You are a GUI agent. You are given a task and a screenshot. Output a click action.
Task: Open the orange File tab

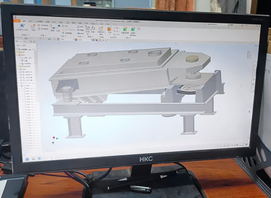[x=17, y=21]
